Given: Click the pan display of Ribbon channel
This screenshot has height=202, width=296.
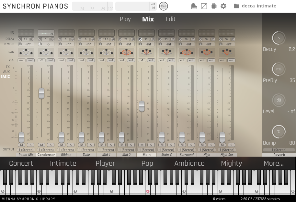Looking at the screenshot, I should [66, 52].
